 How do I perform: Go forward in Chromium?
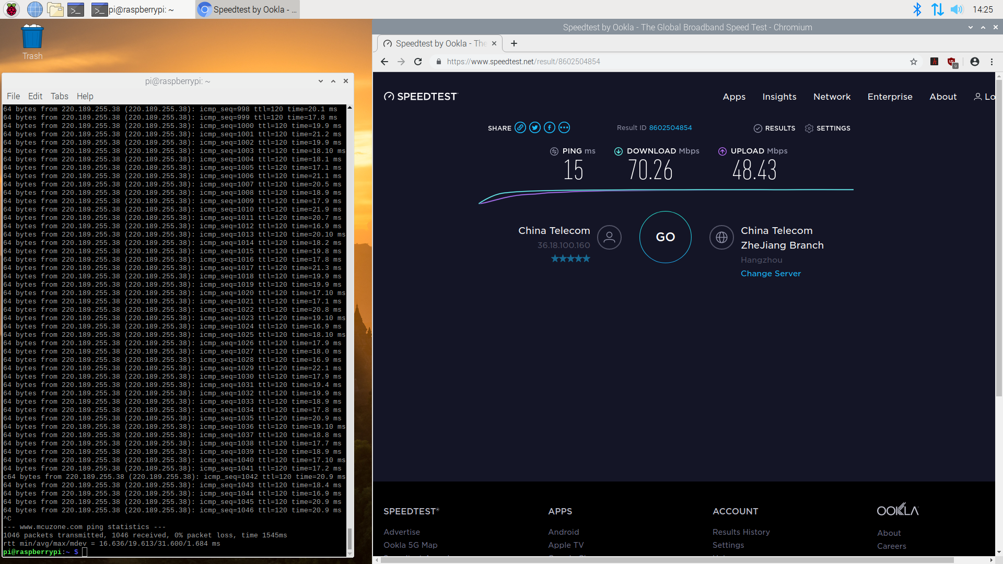[401, 62]
